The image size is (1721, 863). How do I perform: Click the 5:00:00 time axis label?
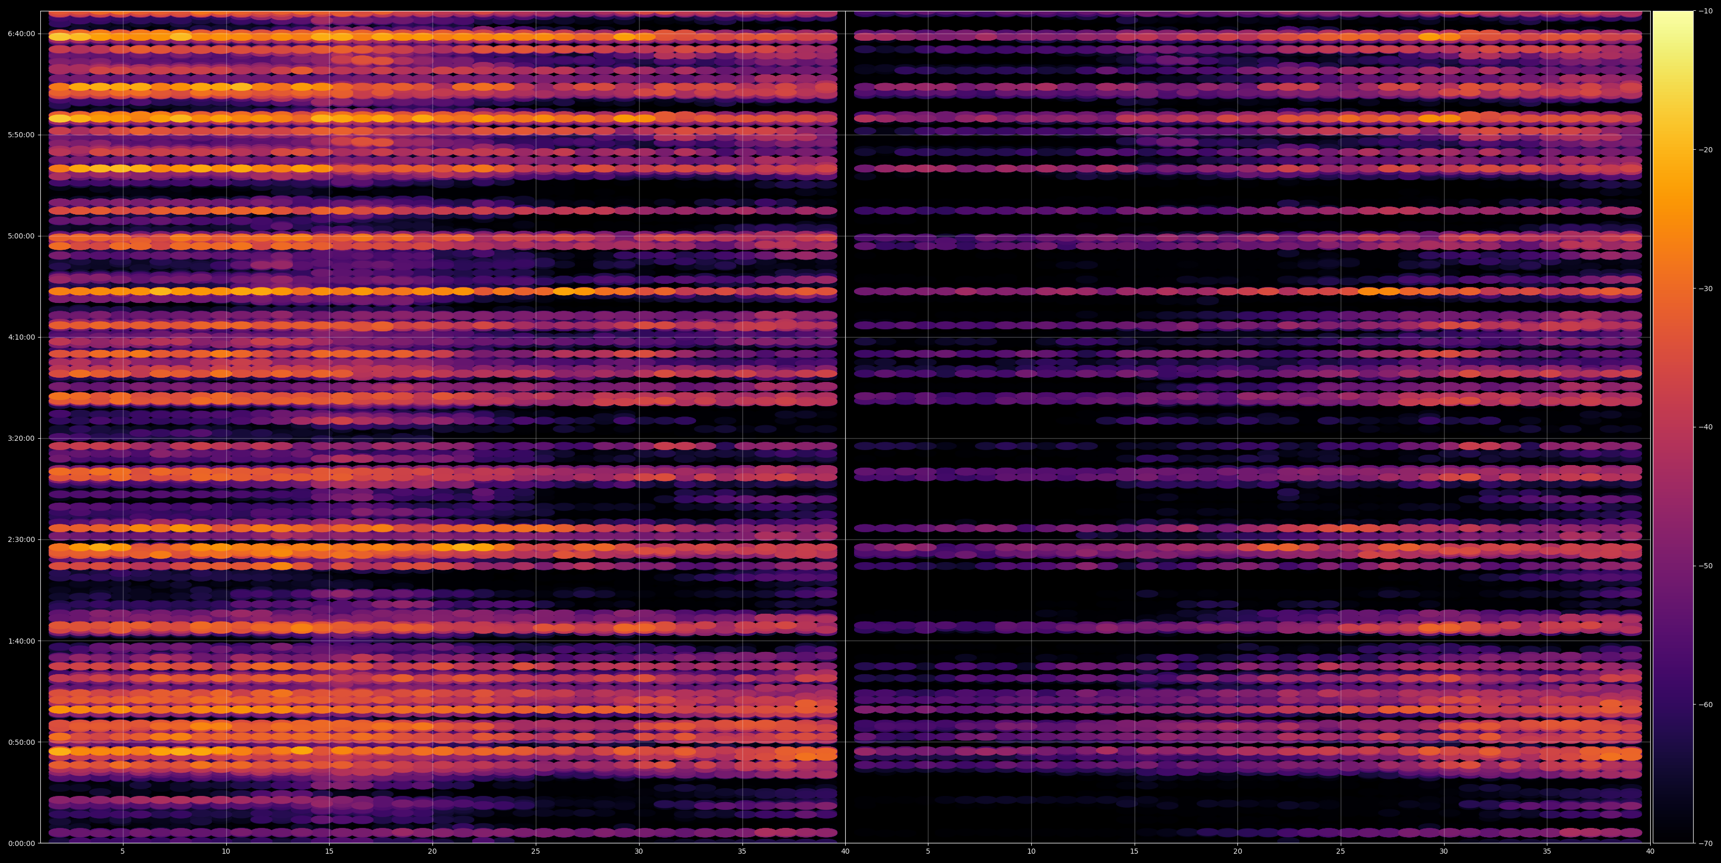click(21, 236)
